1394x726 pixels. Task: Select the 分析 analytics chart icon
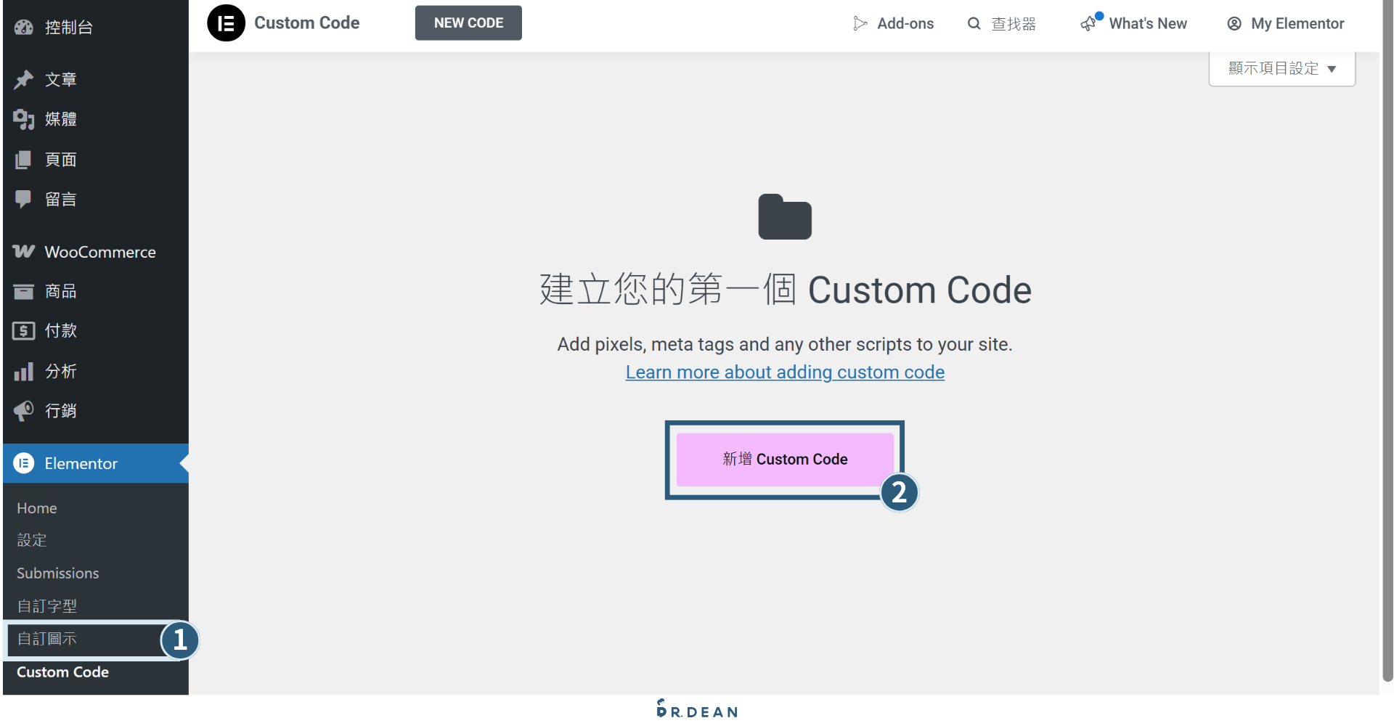click(x=24, y=371)
